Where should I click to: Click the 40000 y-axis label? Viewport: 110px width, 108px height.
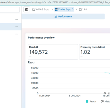(35, 73)
